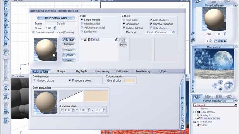239x134 pixels.
Task: Click the upper icon left of Scale in object panel
Action: 193,33
